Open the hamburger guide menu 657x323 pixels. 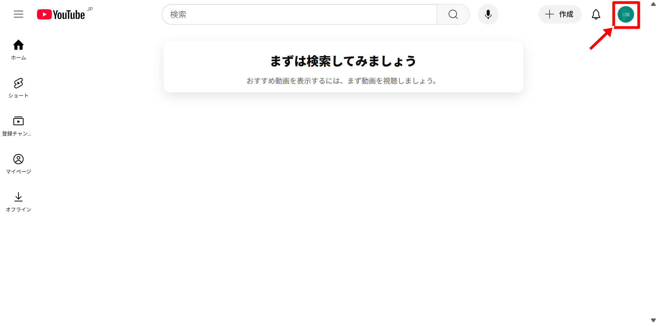coord(18,14)
